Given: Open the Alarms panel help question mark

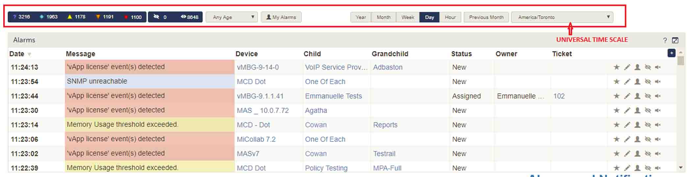Looking at the screenshot, I should click(x=665, y=40).
